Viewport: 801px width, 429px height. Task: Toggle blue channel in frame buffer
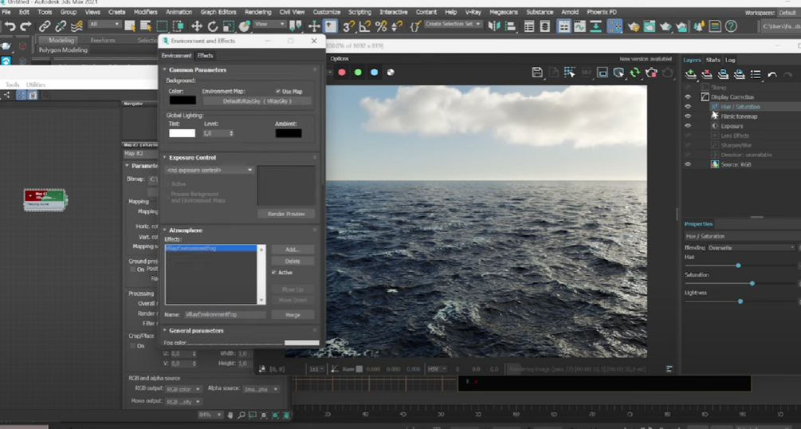pyautogui.click(x=375, y=73)
